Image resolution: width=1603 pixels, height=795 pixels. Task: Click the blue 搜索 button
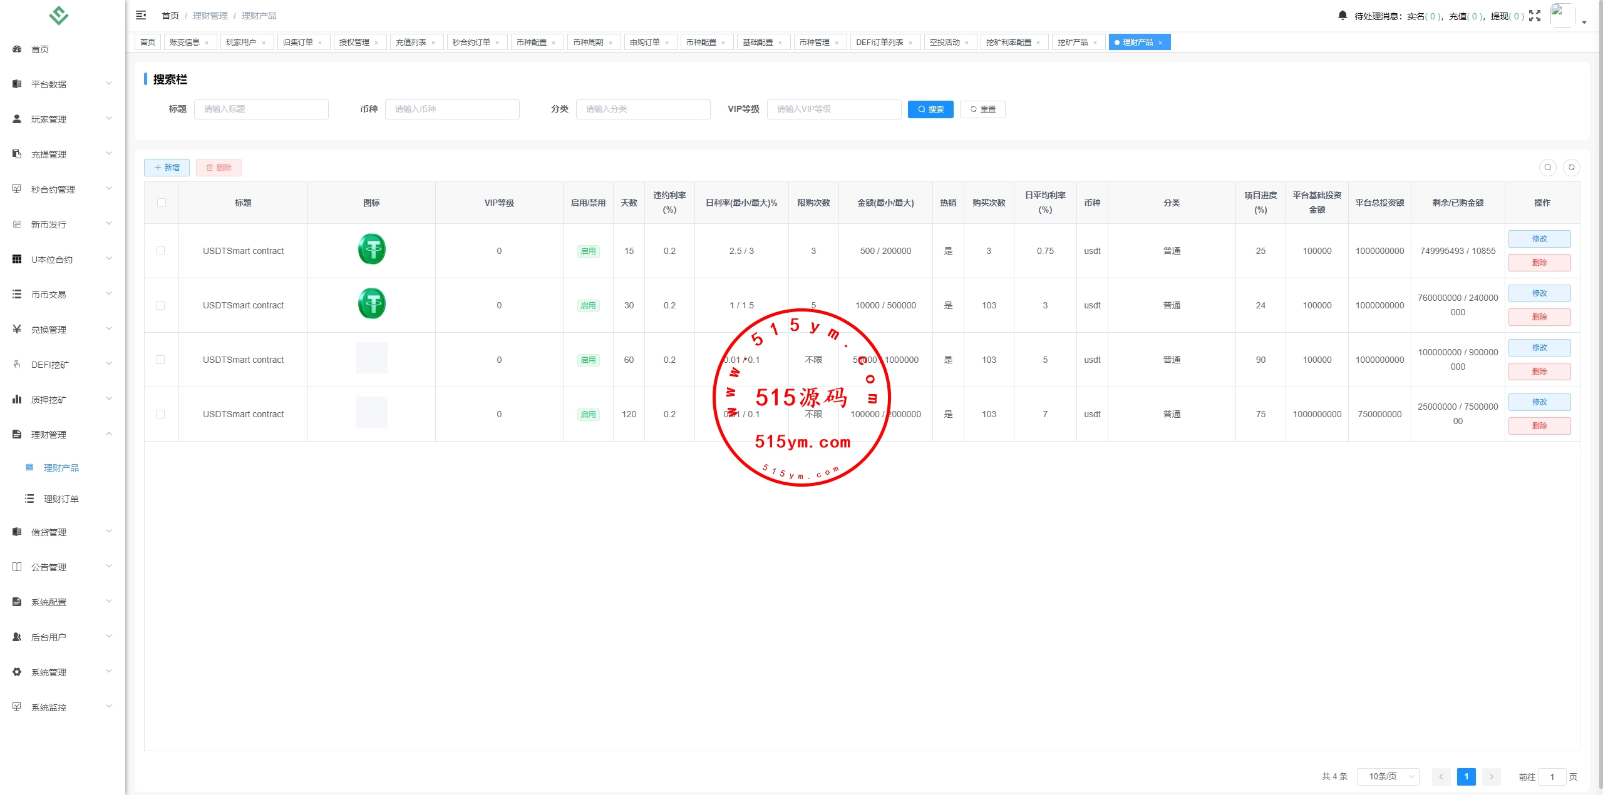coord(930,109)
